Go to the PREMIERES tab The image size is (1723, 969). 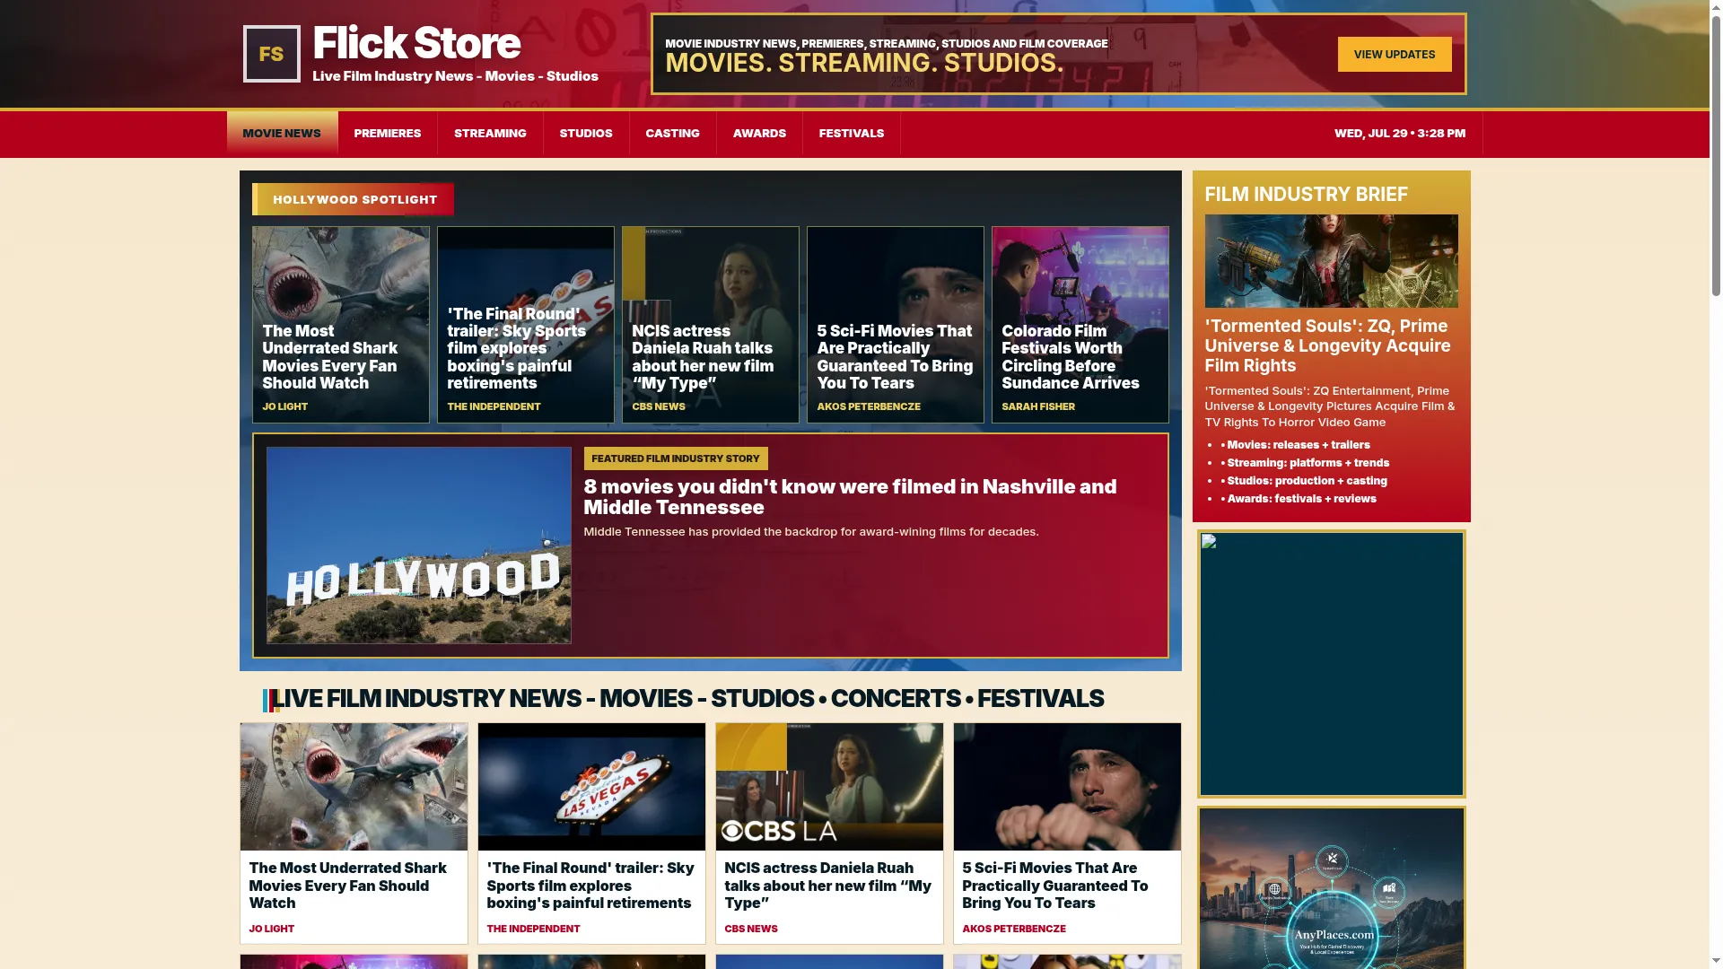coord(388,133)
